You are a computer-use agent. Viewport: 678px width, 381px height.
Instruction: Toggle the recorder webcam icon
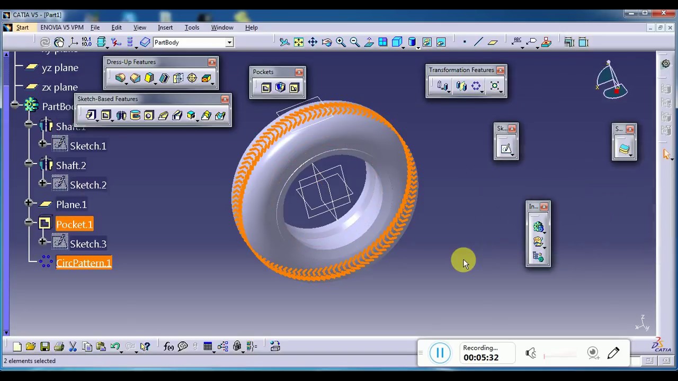[593, 353]
